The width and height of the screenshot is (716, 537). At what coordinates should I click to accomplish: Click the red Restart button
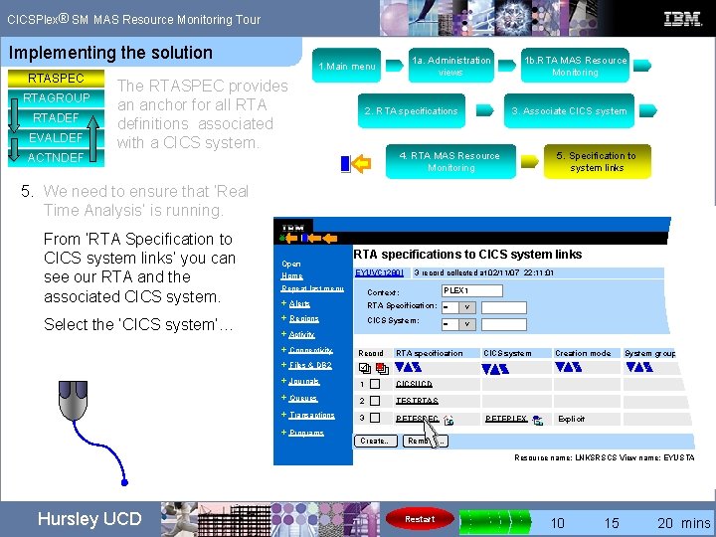[x=420, y=519]
